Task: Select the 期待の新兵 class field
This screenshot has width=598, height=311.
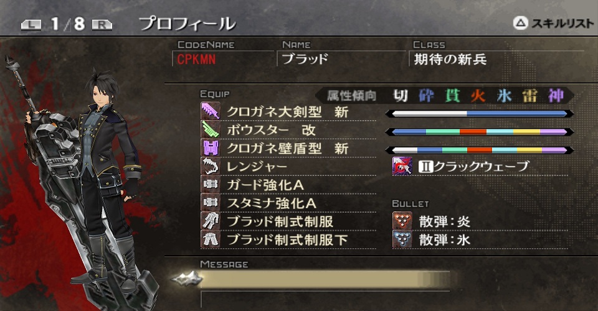Action: click(x=496, y=59)
